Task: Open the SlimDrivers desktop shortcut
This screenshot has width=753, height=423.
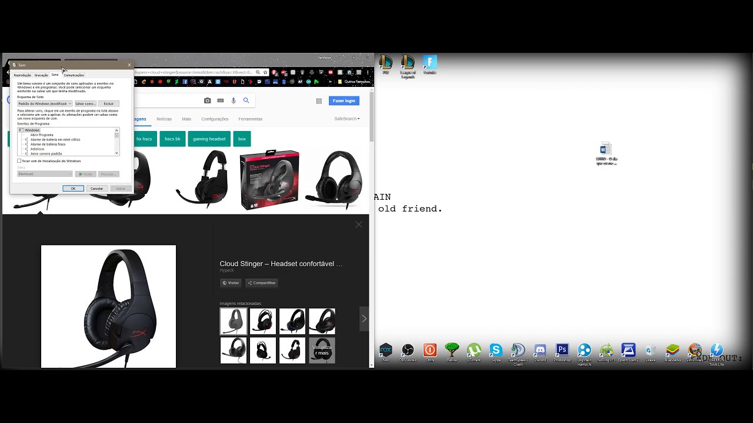Action: (695, 352)
